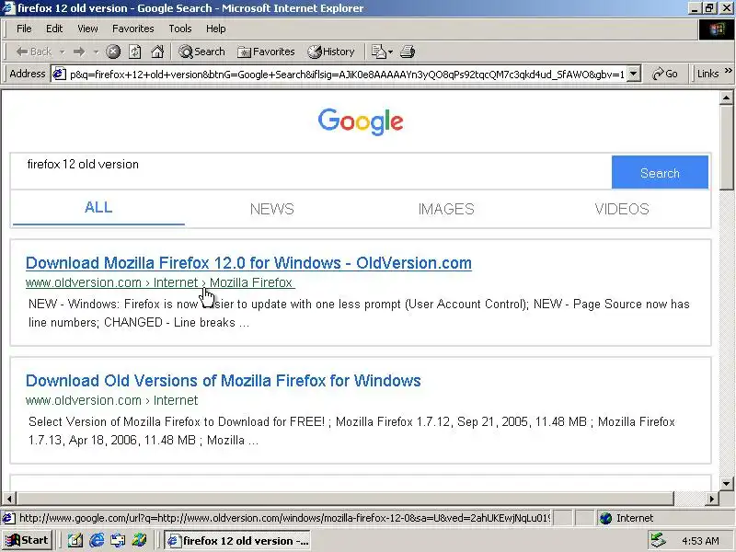Screen dimensions: 736x552
Task: Click the vertical scrollbar up arrow
Action: point(726,98)
